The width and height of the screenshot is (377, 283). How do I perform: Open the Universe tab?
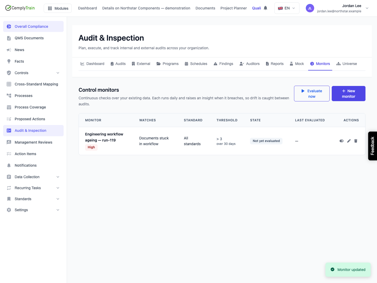click(347, 64)
